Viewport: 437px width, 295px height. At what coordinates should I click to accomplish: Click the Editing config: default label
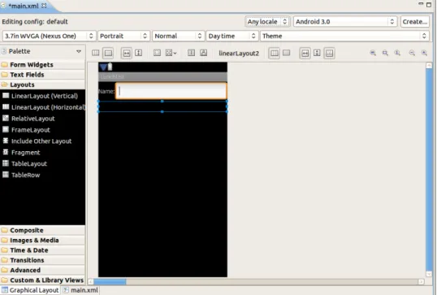[x=35, y=22]
